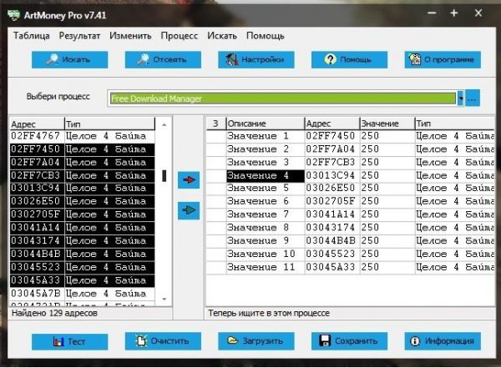Open the Помощь menu in menu bar
This screenshot has height=368, width=501.
[266, 35]
